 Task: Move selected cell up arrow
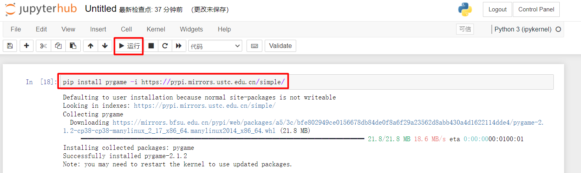(91, 46)
